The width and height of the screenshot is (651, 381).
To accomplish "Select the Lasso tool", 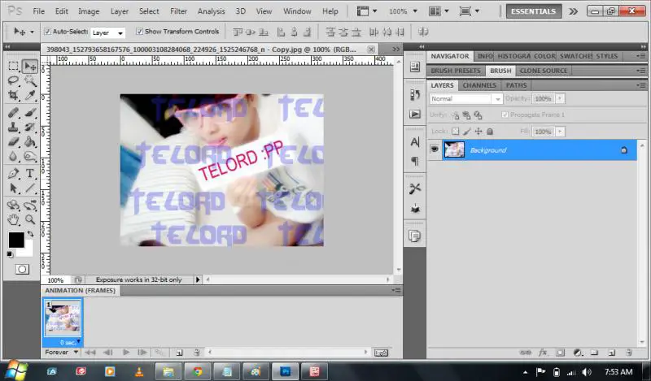I will point(13,81).
